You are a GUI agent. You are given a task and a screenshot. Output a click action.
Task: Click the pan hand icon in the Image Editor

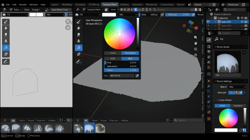[x=68, y=27]
